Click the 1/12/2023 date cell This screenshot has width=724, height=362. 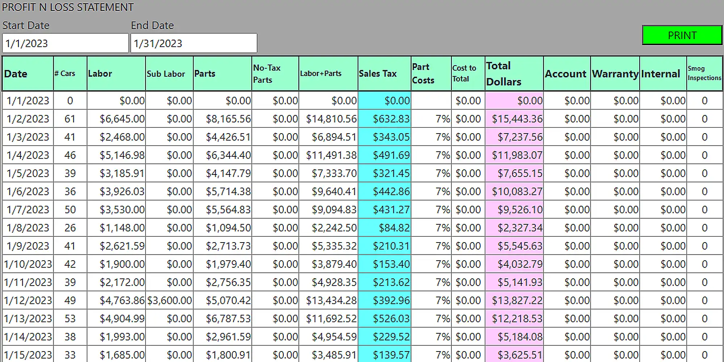click(x=28, y=300)
